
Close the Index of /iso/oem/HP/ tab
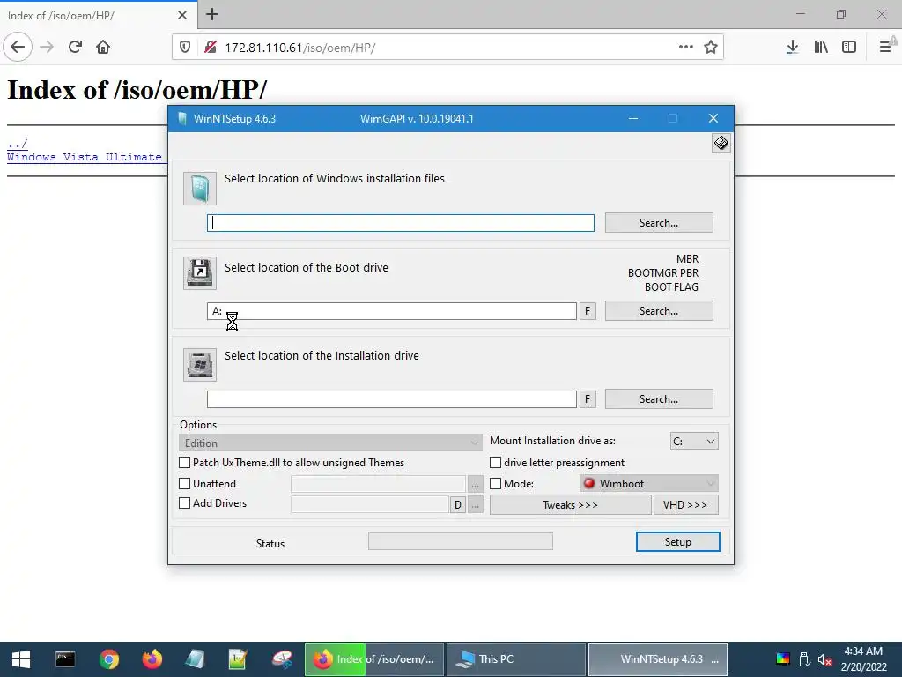click(182, 15)
